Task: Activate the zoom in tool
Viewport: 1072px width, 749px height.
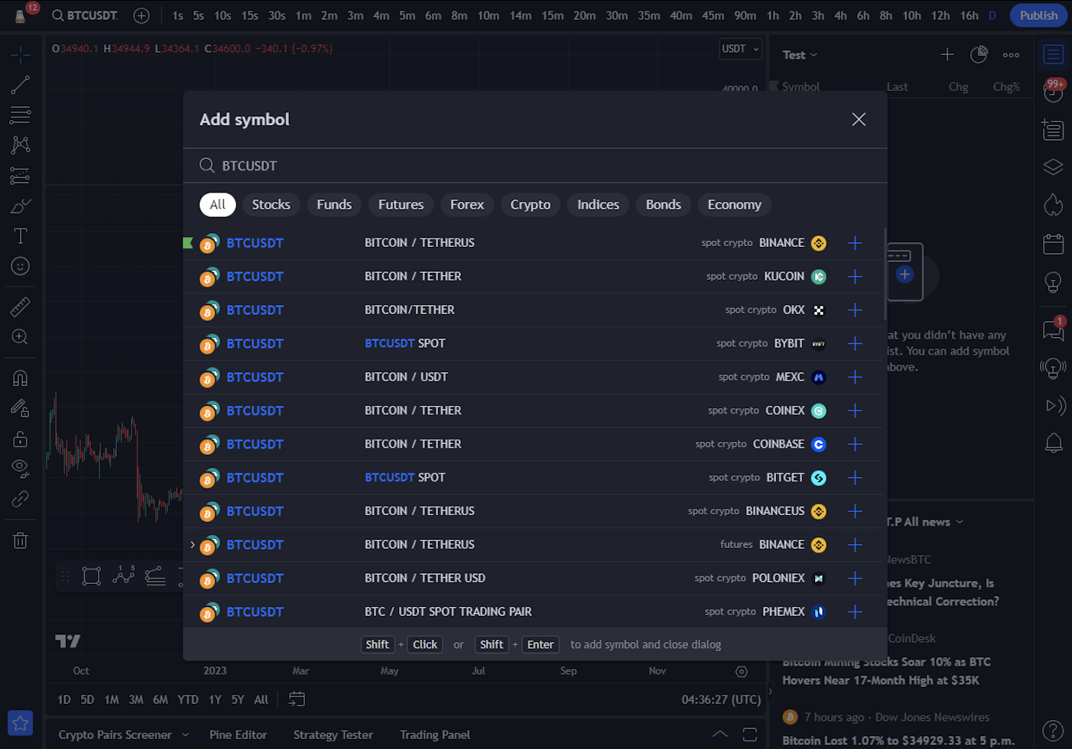Action: [x=21, y=337]
